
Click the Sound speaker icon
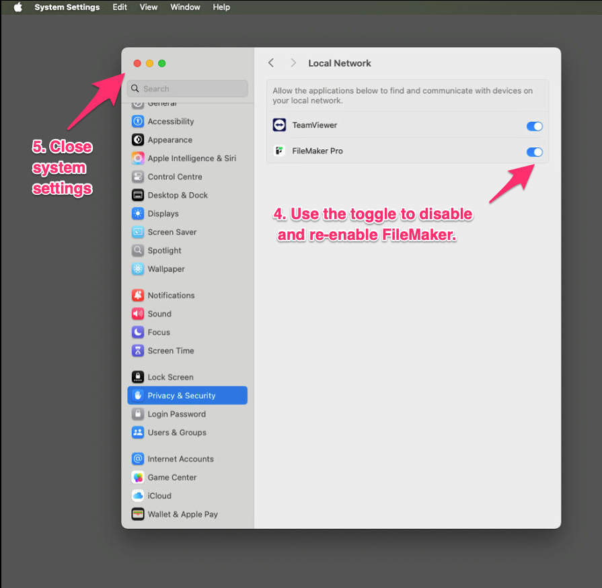138,313
